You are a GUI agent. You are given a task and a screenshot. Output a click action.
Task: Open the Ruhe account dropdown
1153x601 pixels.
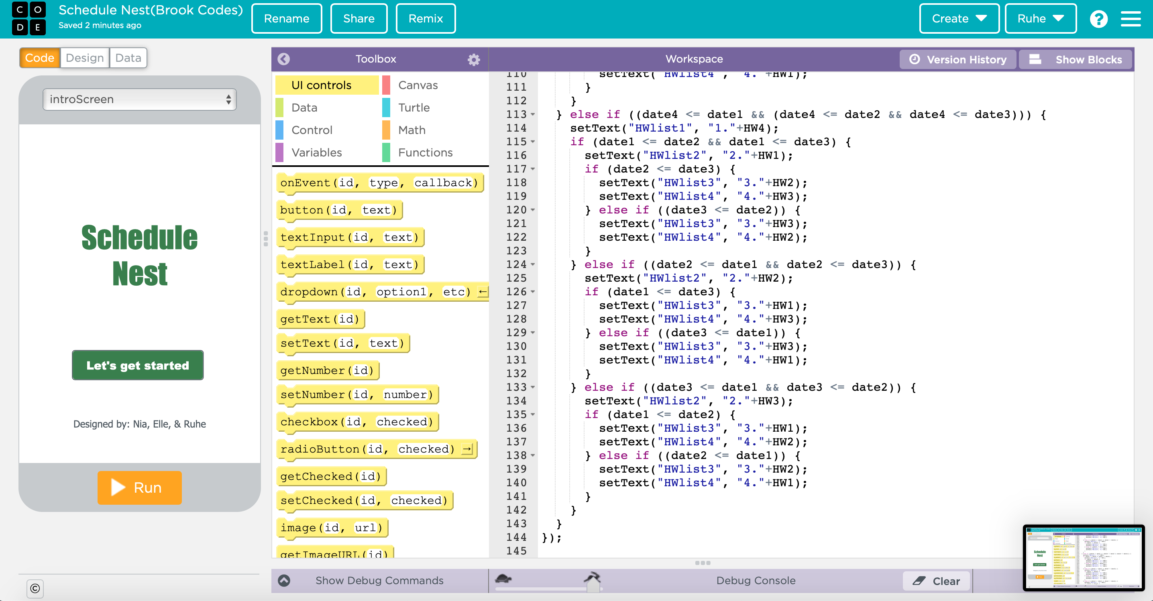tap(1040, 19)
